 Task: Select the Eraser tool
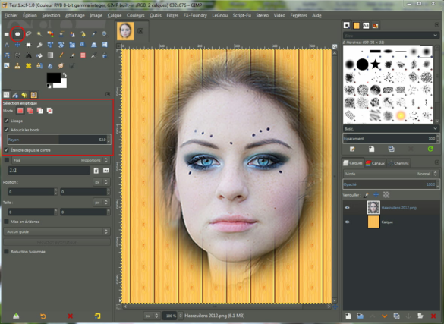click(83, 55)
